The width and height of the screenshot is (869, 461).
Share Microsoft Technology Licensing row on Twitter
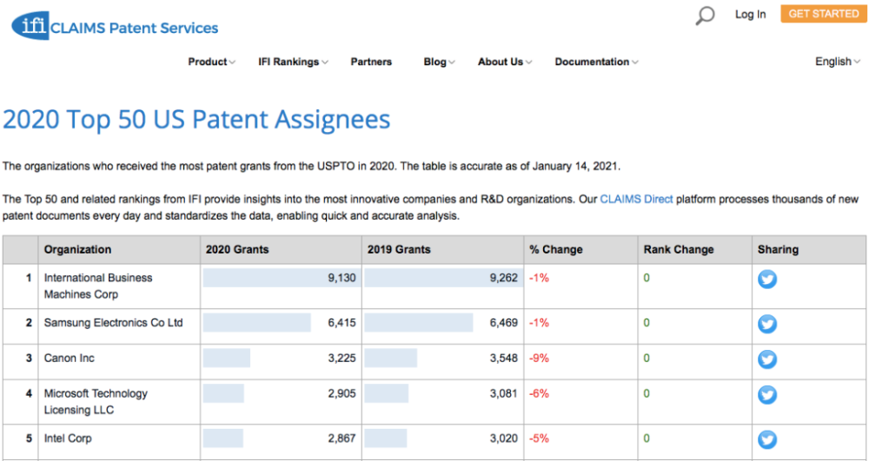767,395
